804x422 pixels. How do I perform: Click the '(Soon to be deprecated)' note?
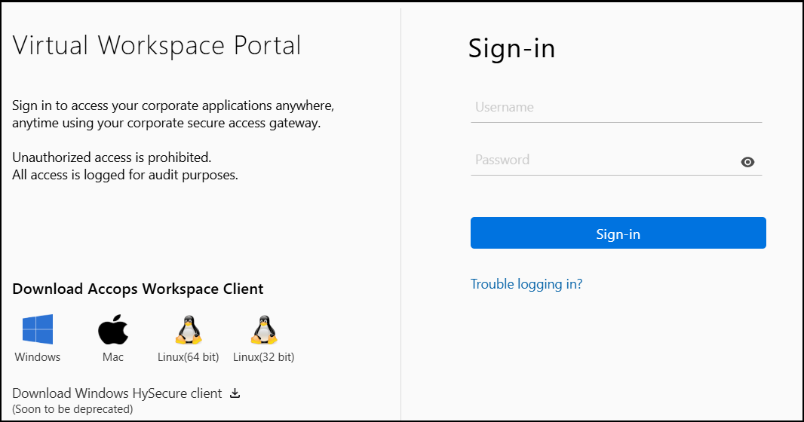point(72,409)
